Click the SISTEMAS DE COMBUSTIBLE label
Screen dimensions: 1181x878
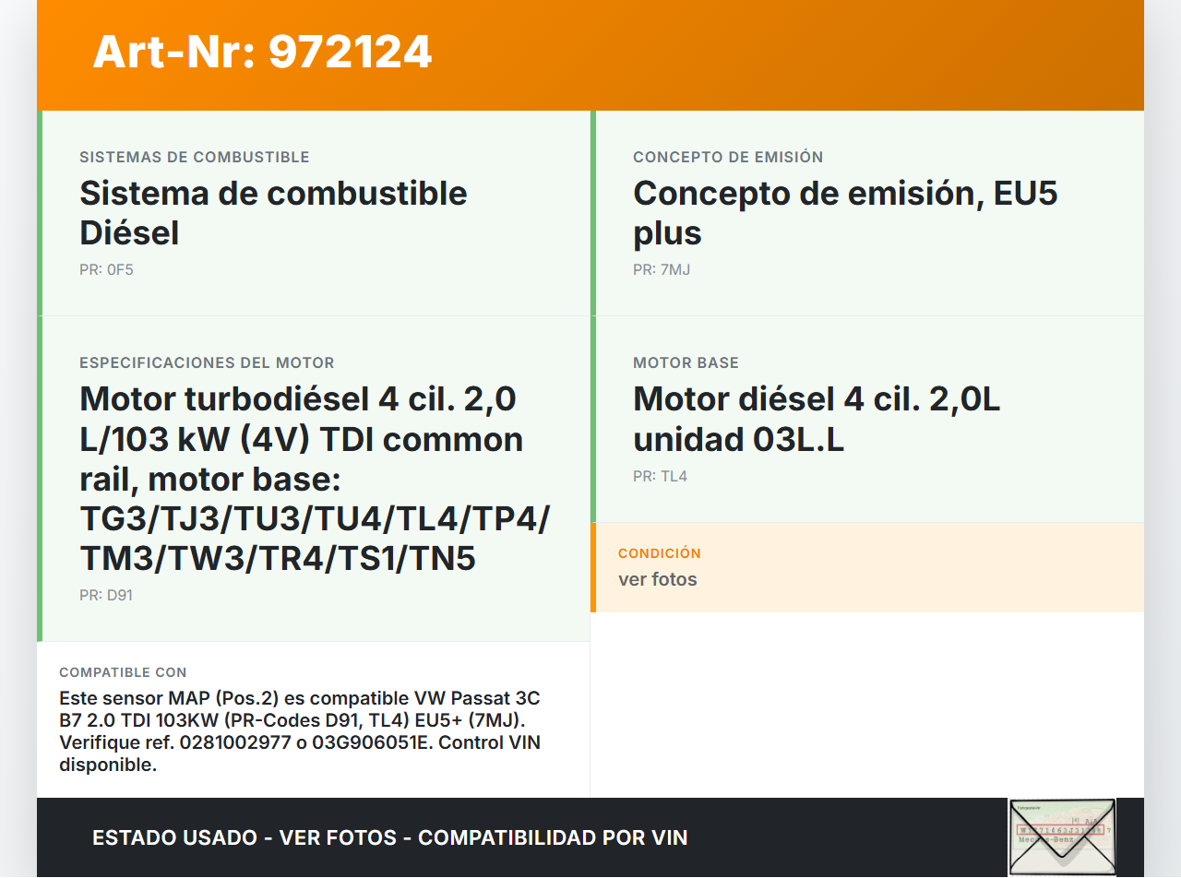click(195, 158)
